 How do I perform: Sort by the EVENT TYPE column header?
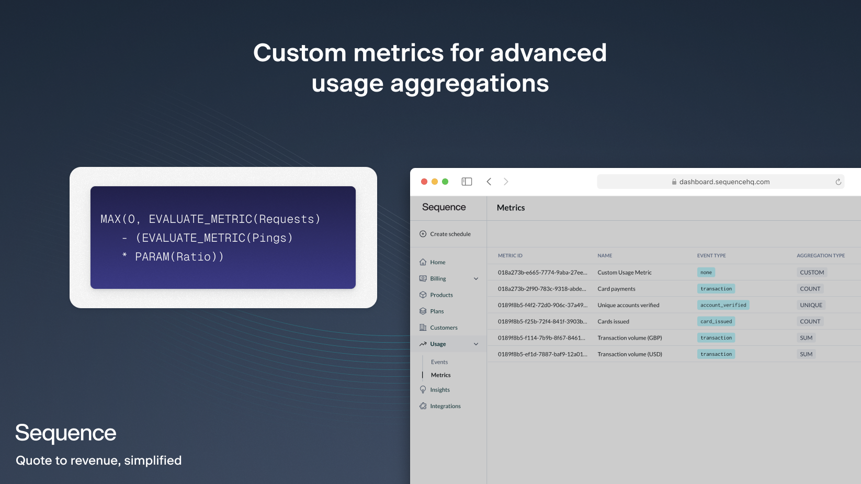click(x=711, y=256)
